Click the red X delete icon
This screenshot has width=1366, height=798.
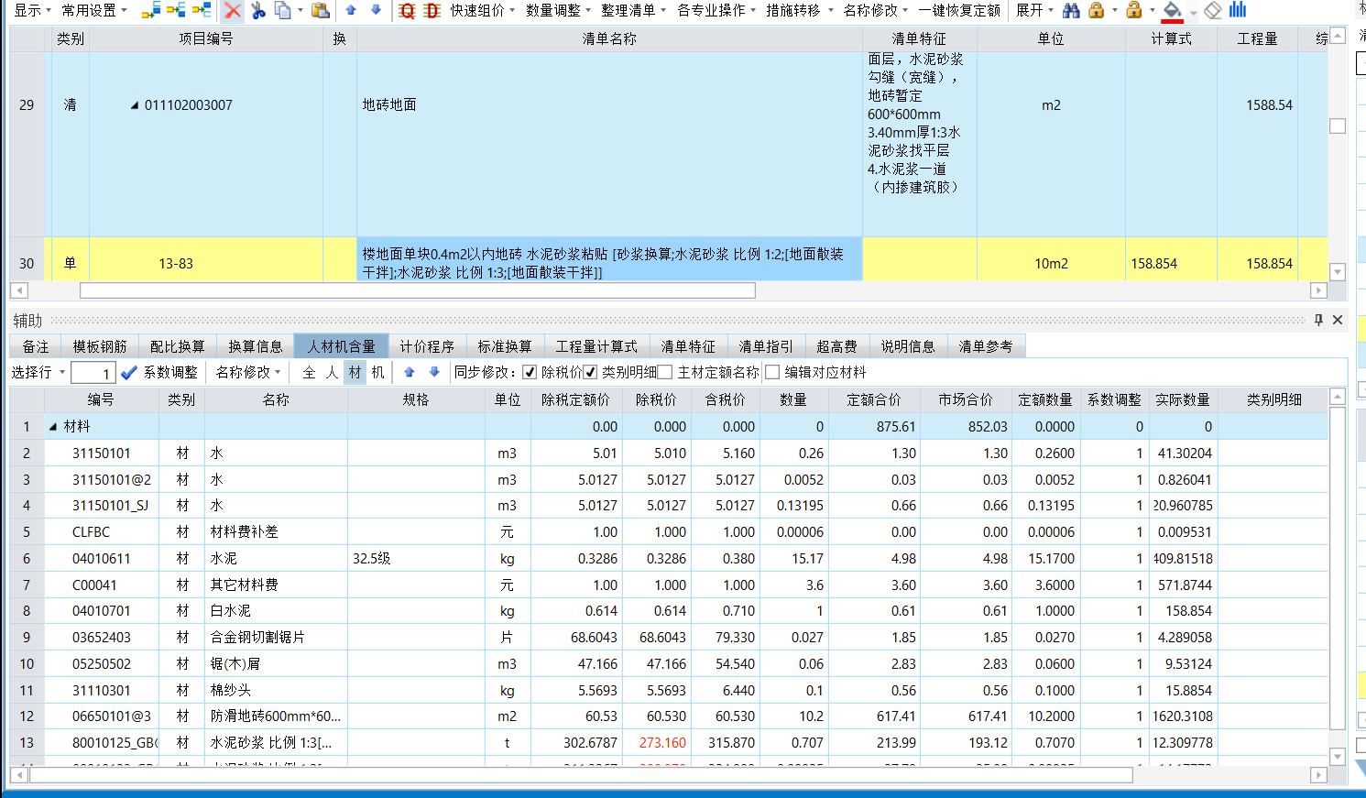click(x=233, y=10)
